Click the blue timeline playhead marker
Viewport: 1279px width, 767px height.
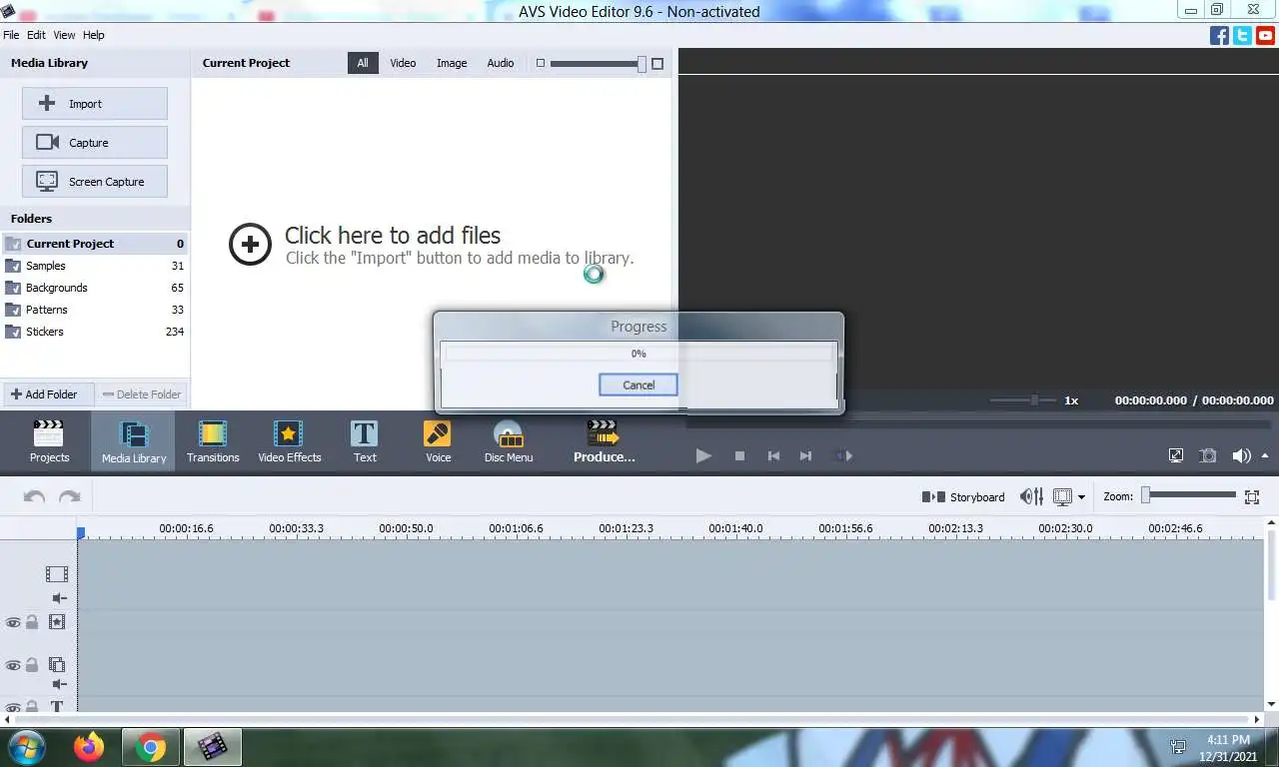click(x=81, y=533)
